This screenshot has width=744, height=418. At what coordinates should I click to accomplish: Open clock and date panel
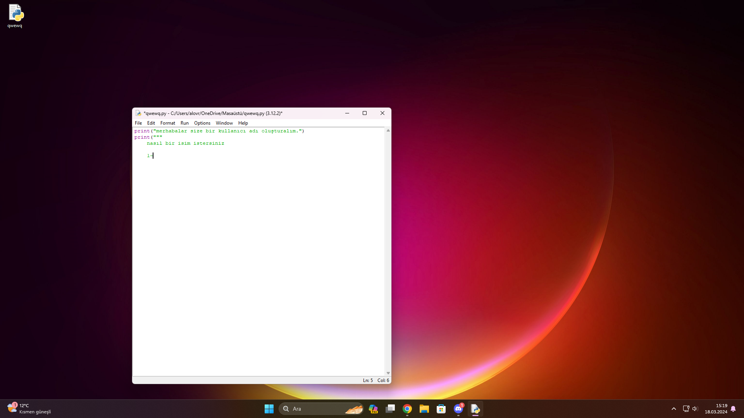click(716, 409)
